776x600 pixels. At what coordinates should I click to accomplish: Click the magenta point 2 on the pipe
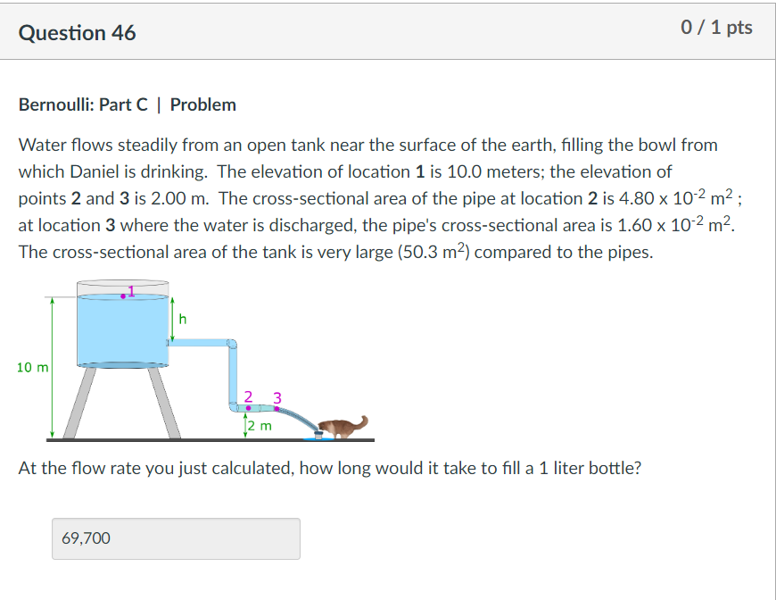(x=247, y=409)
